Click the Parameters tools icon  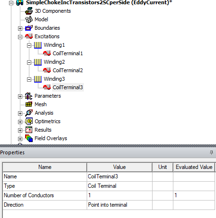point(29,96)
